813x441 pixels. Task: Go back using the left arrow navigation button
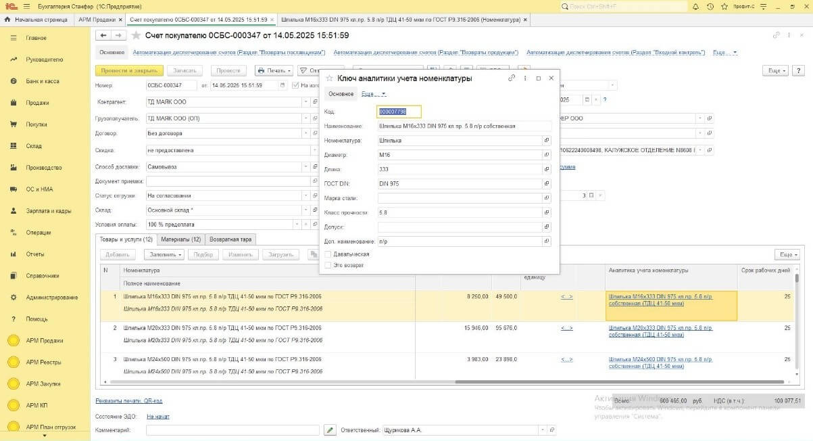[x=103, y=35]
